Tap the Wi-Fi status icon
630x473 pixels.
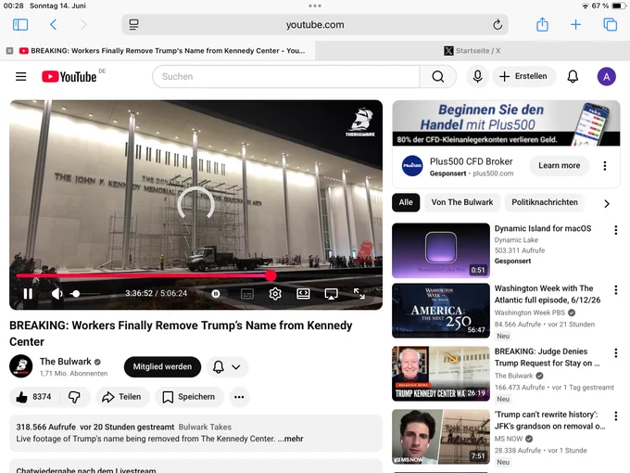(x=585, y=6)
